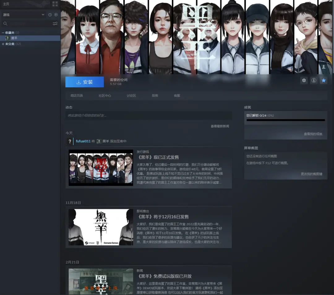
Task: Click the 11月18日 date heading
Action: (x=73, y=203)
